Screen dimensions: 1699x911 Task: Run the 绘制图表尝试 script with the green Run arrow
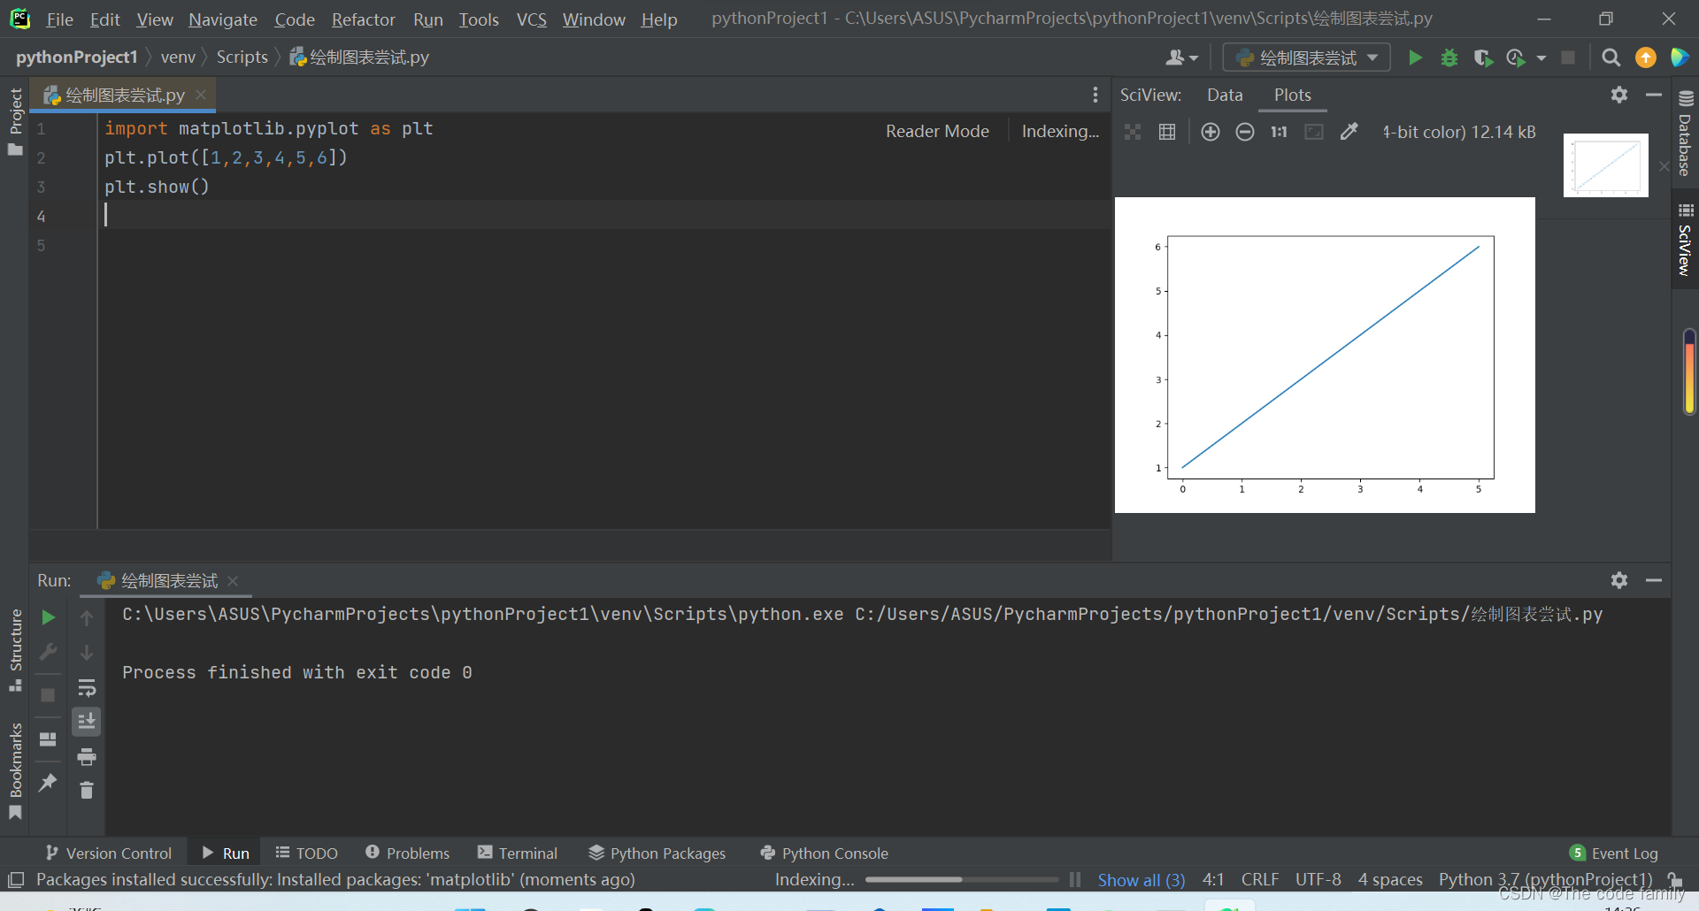coord(1415,57)
